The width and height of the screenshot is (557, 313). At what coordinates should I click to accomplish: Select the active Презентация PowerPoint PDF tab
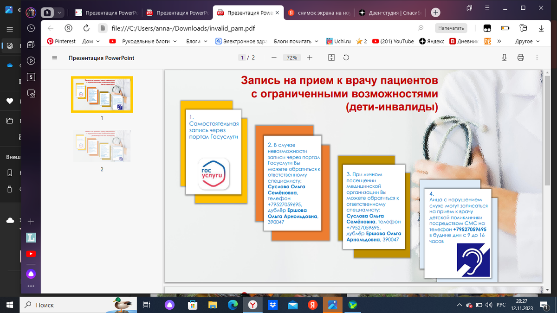pos(248,13)
